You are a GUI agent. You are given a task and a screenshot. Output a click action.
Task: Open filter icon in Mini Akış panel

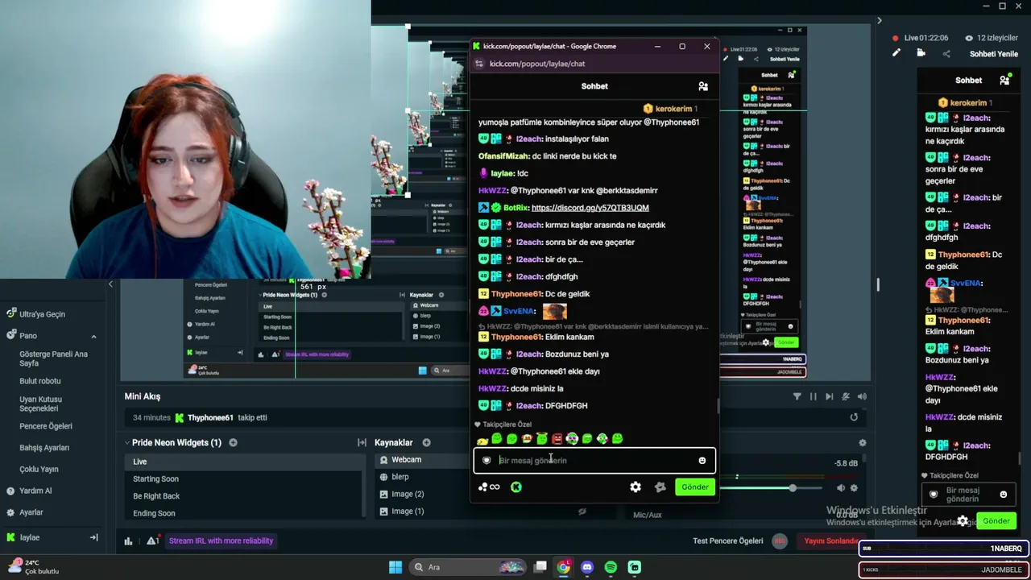(797, 396)
